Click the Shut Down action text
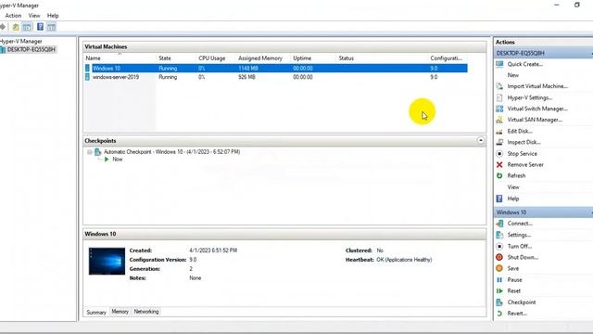593x334 pixels. pyautogui.click(x=523, y=257)
